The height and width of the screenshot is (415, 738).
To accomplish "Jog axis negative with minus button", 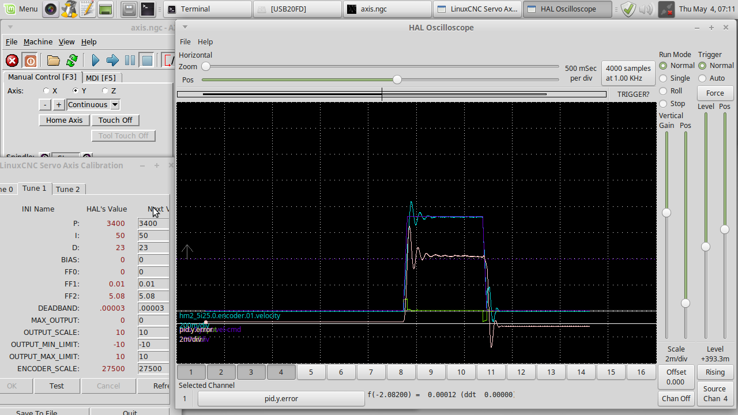I will [x=45, y=104].
